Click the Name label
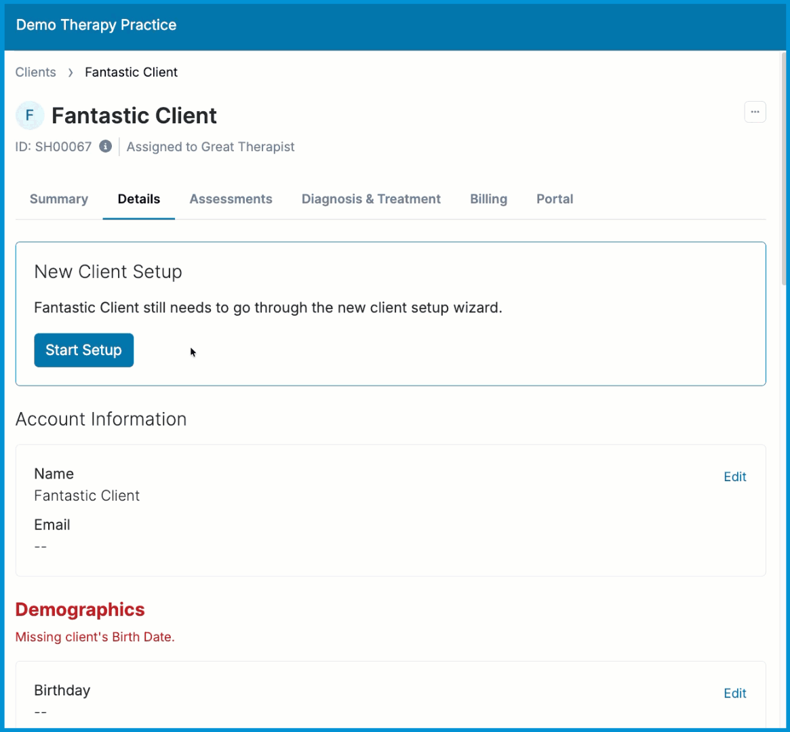The image size is (790, 732). pos(54,474)
